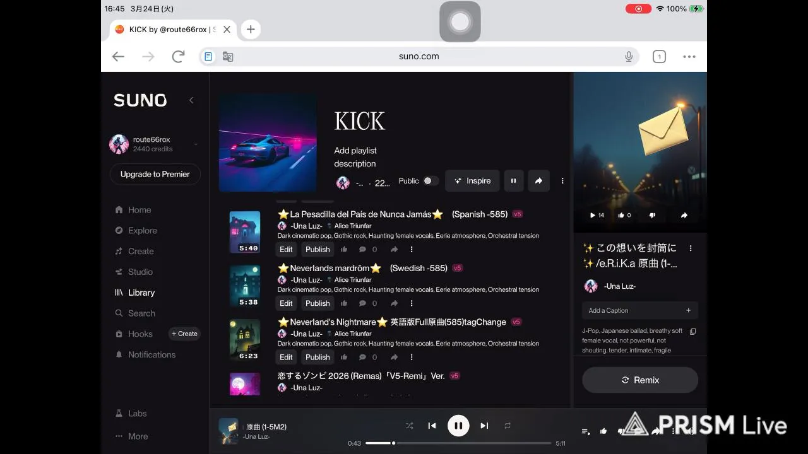Dislike the song in the right panel
The height and width of the screenshot is (454, 808).
click(652, 215)
